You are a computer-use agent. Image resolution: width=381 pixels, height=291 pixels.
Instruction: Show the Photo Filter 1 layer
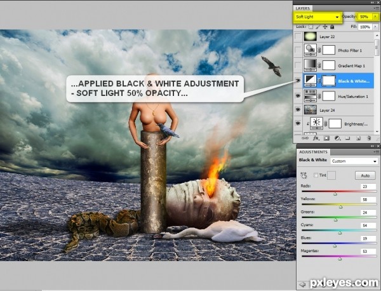[x=298, y=50]
